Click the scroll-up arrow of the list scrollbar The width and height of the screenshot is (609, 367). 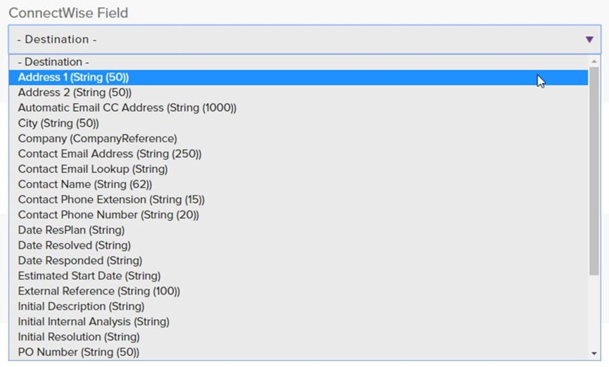click(594, 62)
